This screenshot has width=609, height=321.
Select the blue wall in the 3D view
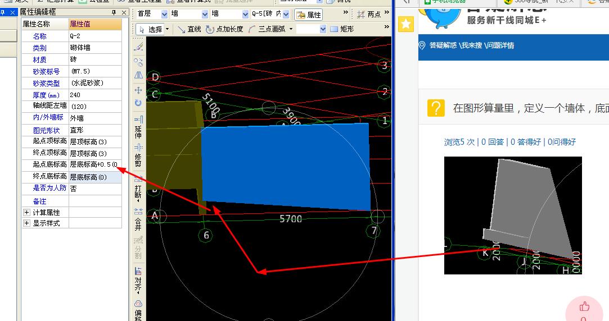(x=286, y=166)
